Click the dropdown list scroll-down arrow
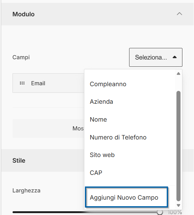The height and width of the screenshot is (215, 194). (x=178, y=205)
